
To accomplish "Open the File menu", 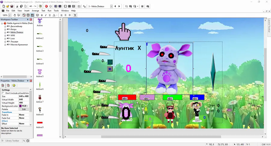I will pos(8,11).
